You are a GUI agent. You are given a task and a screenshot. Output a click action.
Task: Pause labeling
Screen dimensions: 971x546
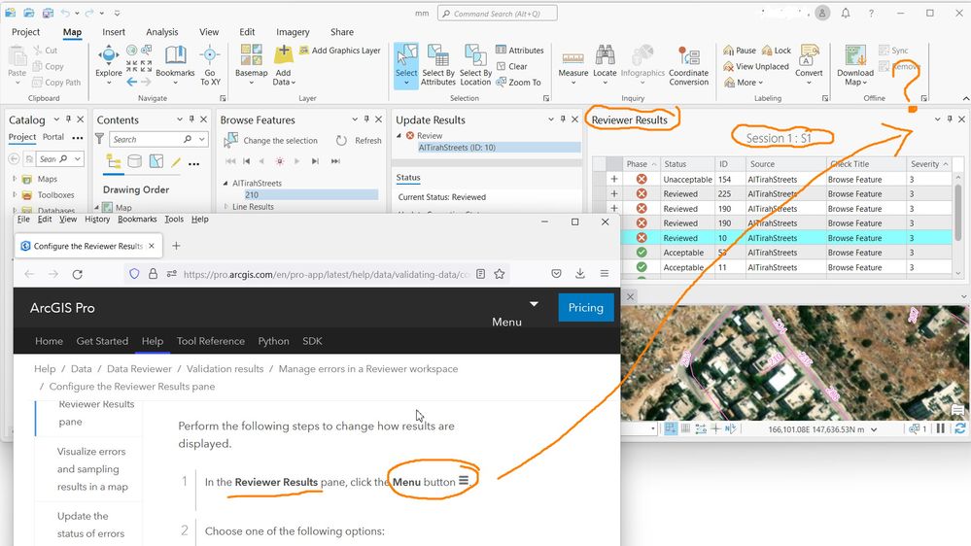(740, 51)
